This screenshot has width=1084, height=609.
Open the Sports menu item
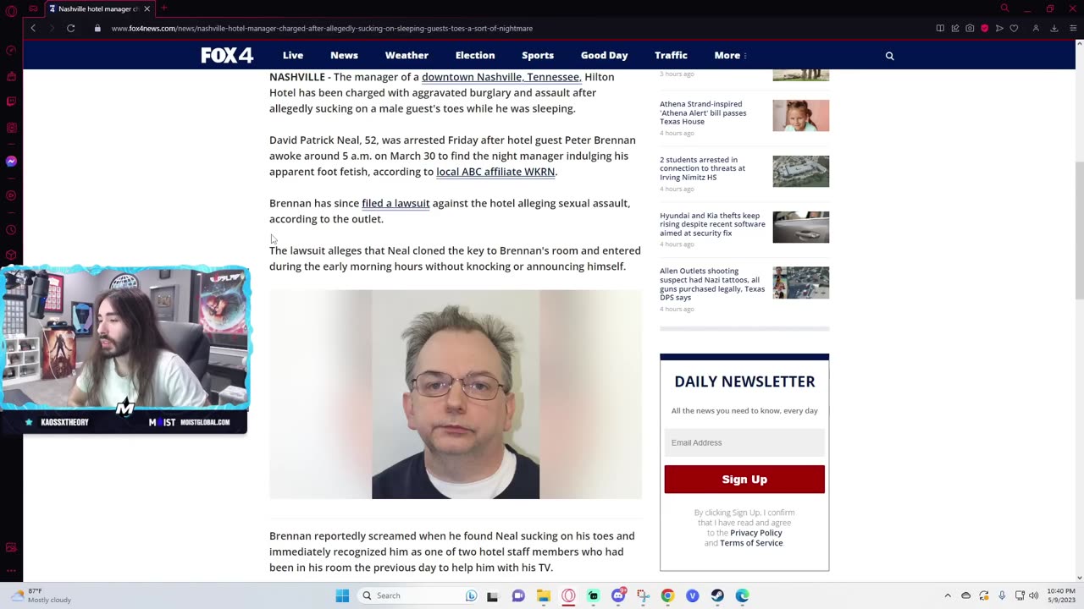coord(538,55)
